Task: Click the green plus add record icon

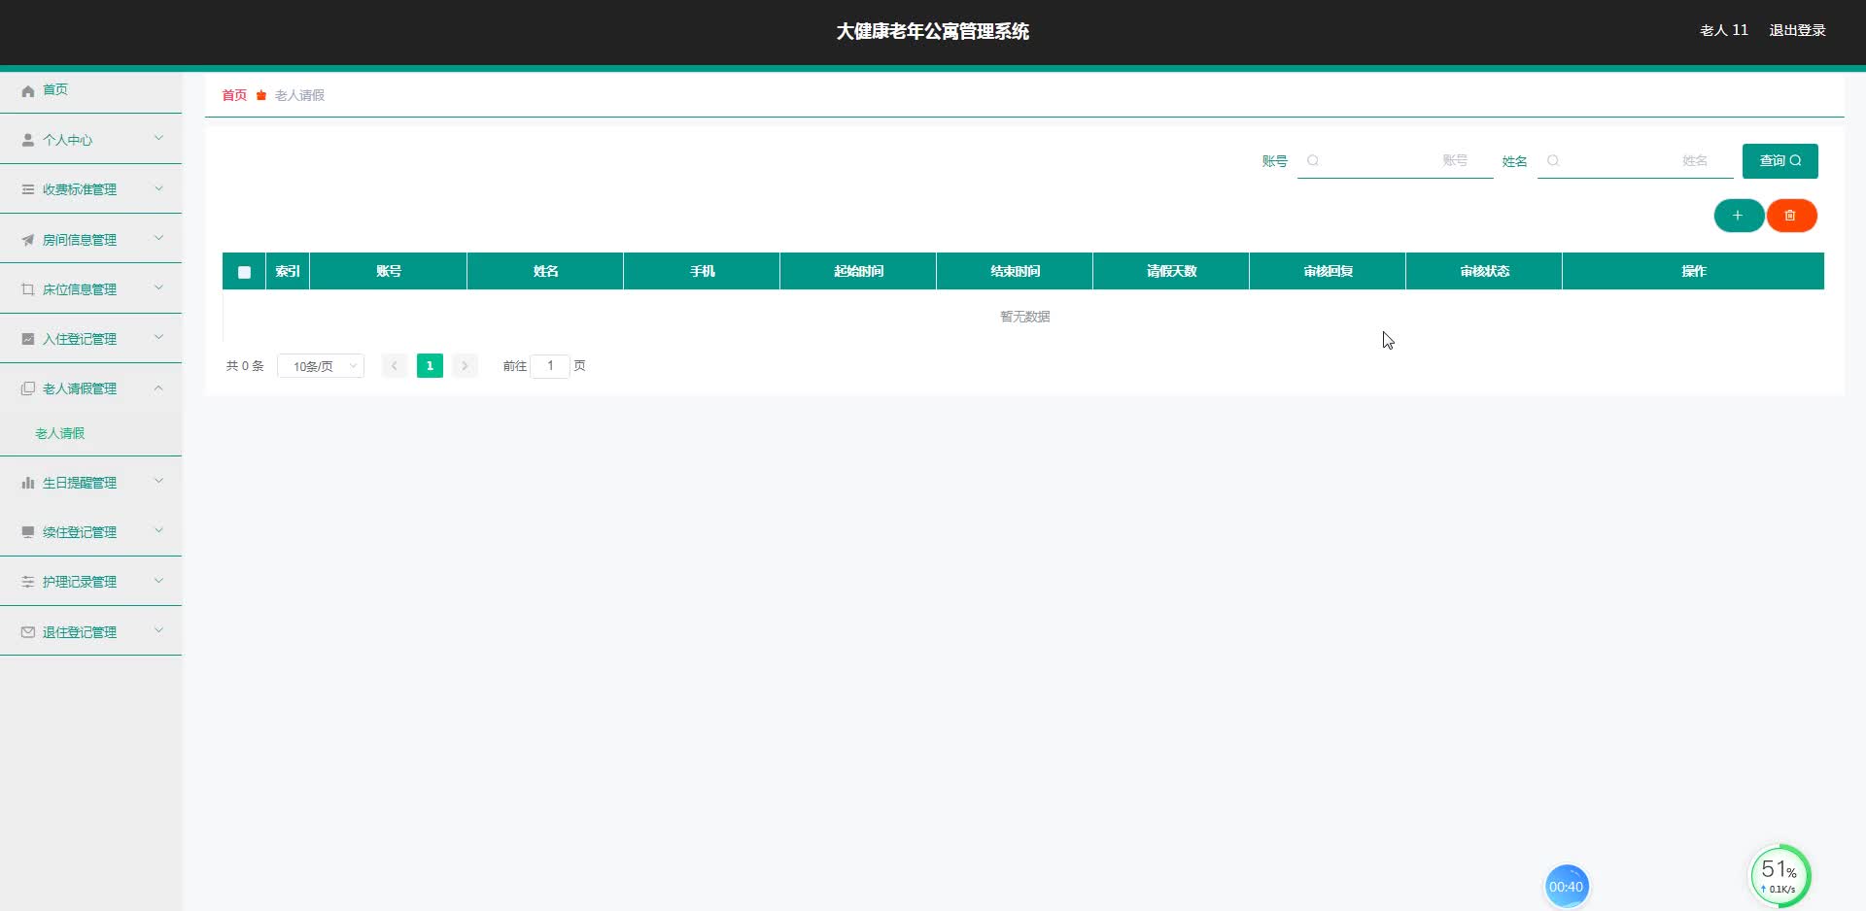Action: (1739, 216)
